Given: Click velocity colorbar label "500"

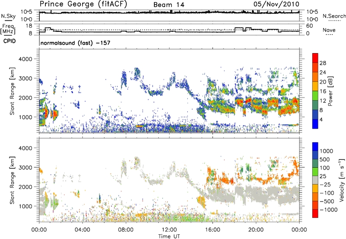Looking at the screenshot, I should point(325,160).
